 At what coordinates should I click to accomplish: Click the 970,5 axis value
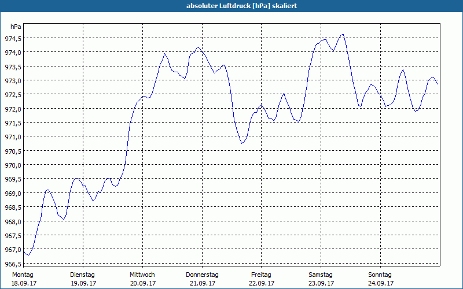13,151
